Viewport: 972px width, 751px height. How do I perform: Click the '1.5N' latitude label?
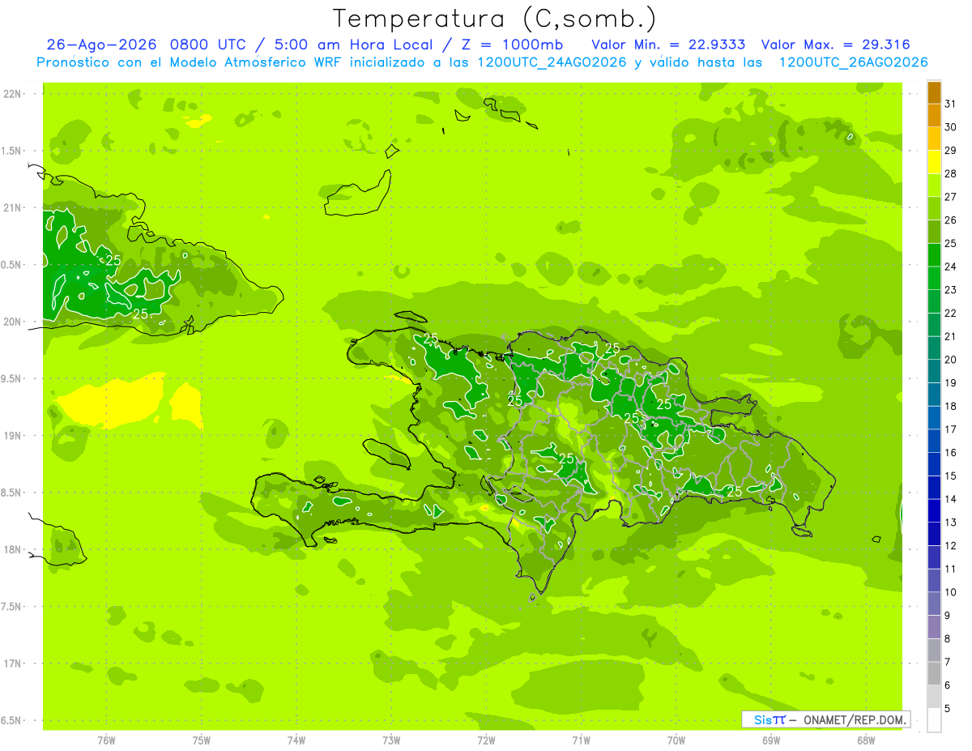[12, 151]
